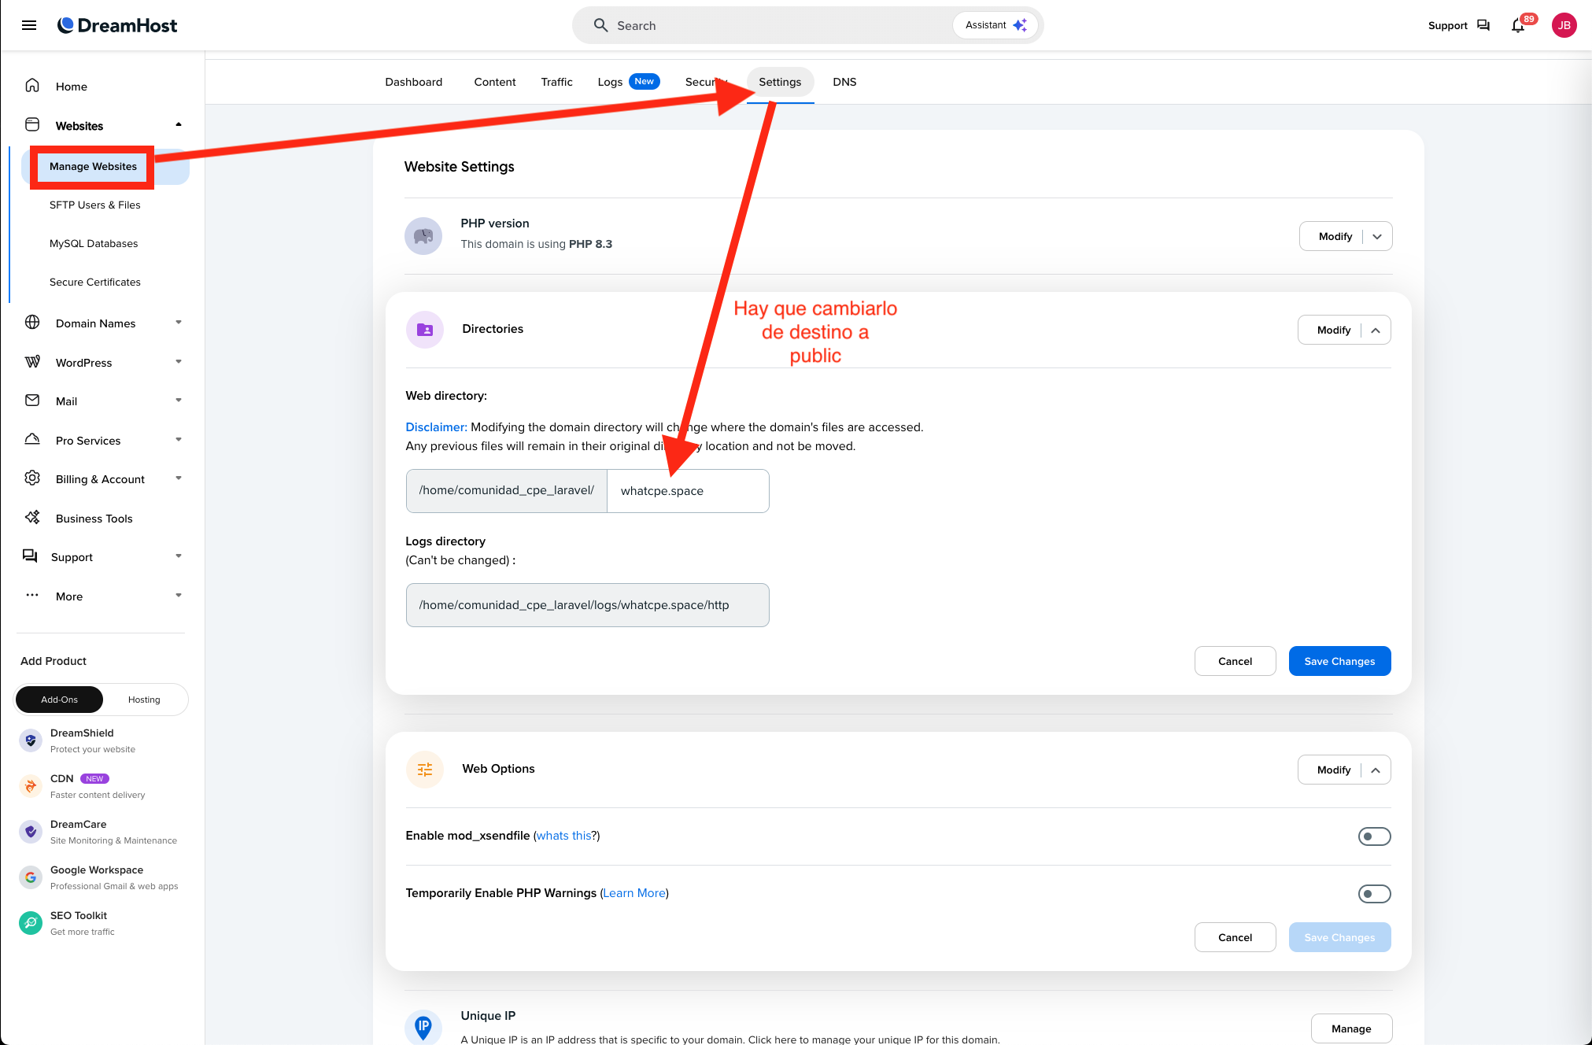Click the Billing & Account gear icon
The width and height of the screenshot is (1592, 1045).
(32, 478)
